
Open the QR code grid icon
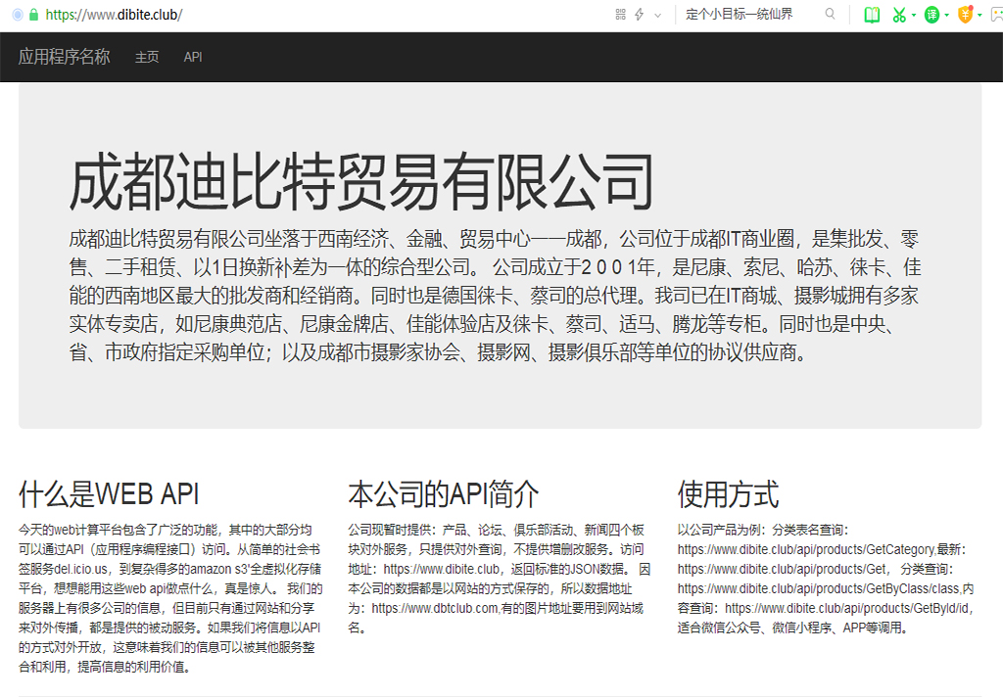click(620, 15)
